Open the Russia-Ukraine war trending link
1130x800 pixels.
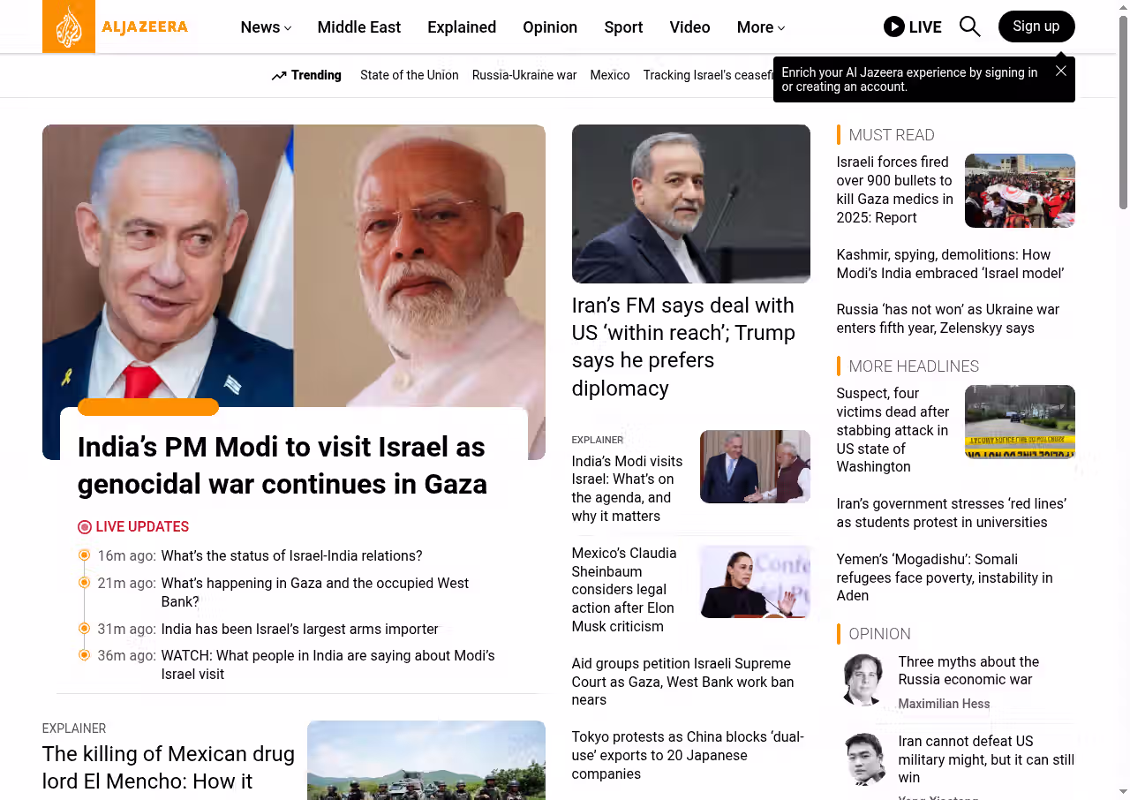click(524, 75)
